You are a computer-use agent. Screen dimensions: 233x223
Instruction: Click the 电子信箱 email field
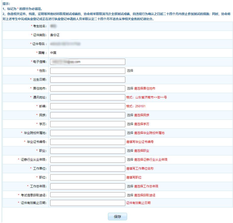pyautogui.click(x=88, y=62)
